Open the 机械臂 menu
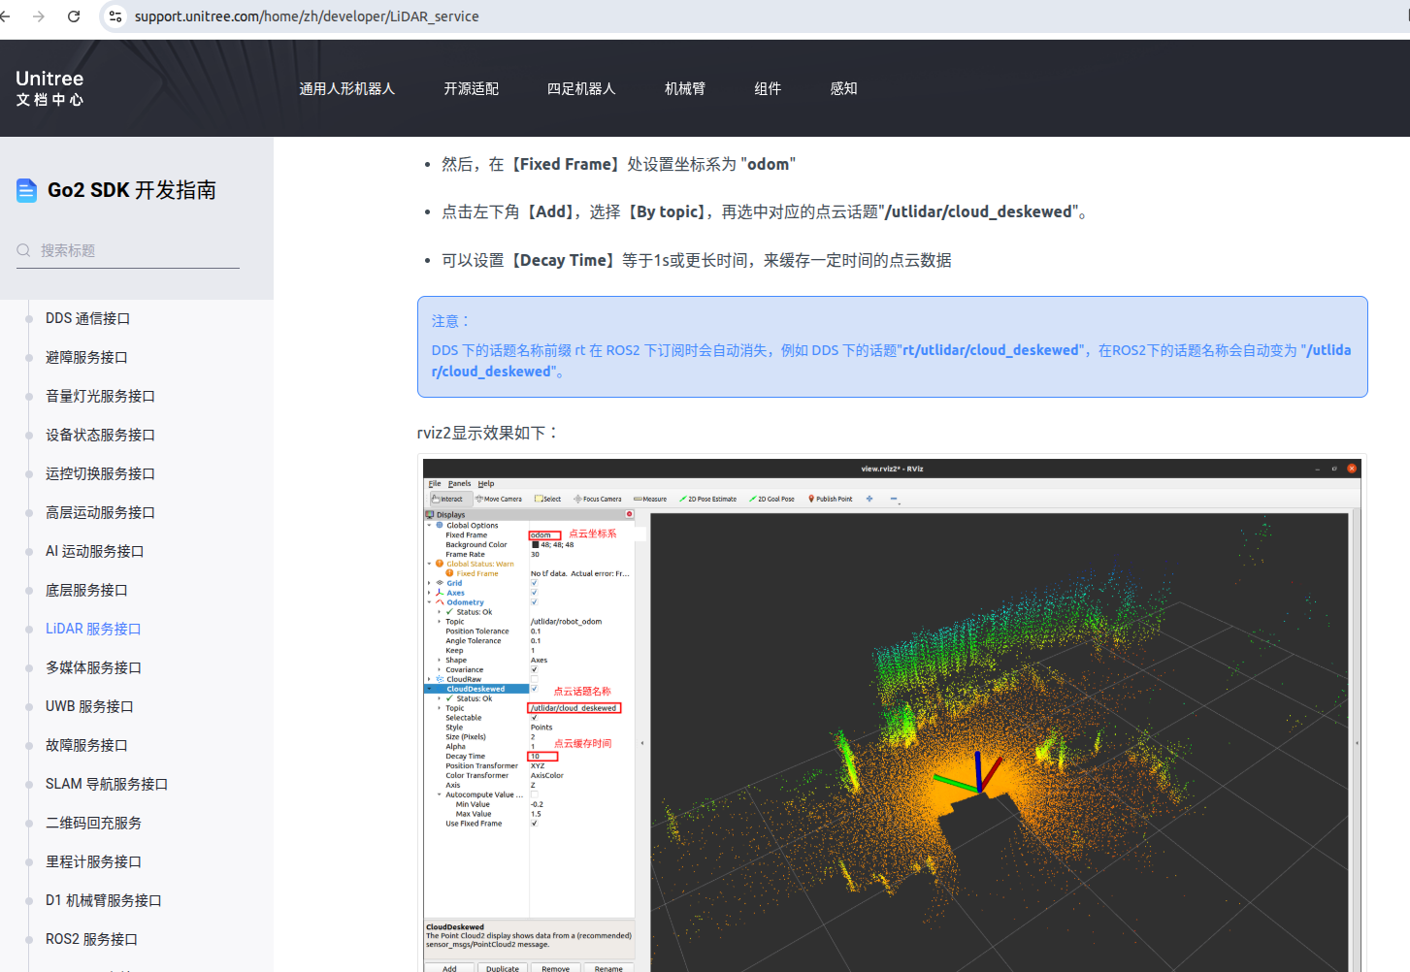 (x=685, y=88)
